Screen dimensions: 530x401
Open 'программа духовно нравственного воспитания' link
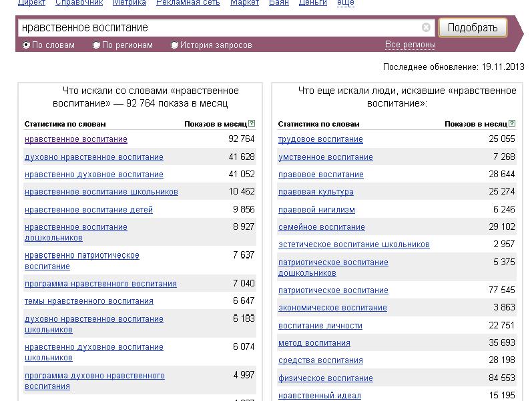[x=95, y=381]
